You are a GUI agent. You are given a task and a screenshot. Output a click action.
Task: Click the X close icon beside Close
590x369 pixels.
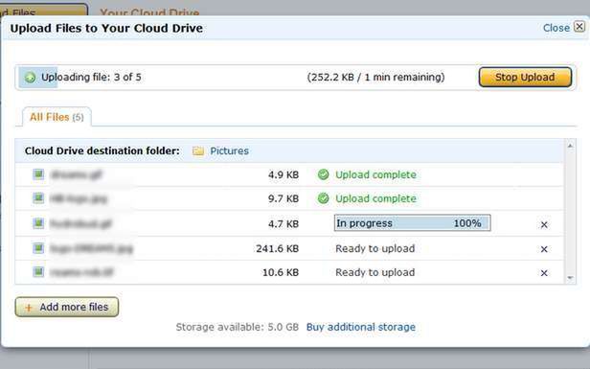click(579, 27)
